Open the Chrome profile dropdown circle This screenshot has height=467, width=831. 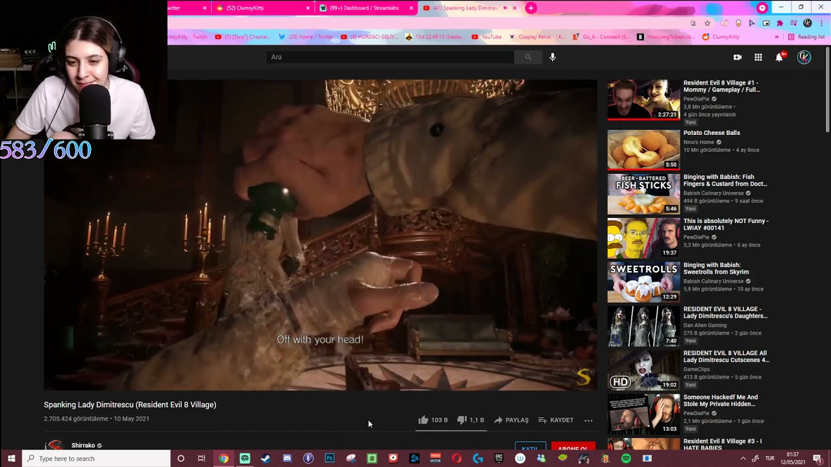[x=762, y=8]
